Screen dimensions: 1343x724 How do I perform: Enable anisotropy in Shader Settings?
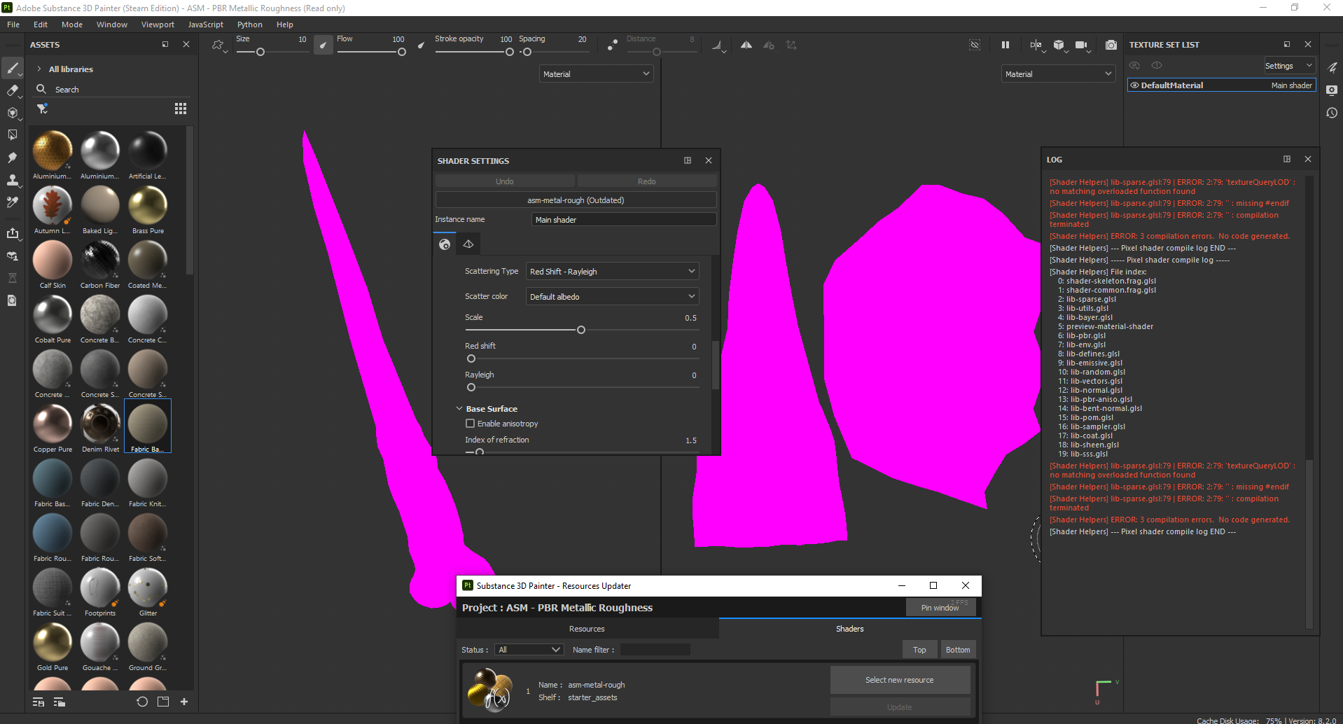(470, 423)
